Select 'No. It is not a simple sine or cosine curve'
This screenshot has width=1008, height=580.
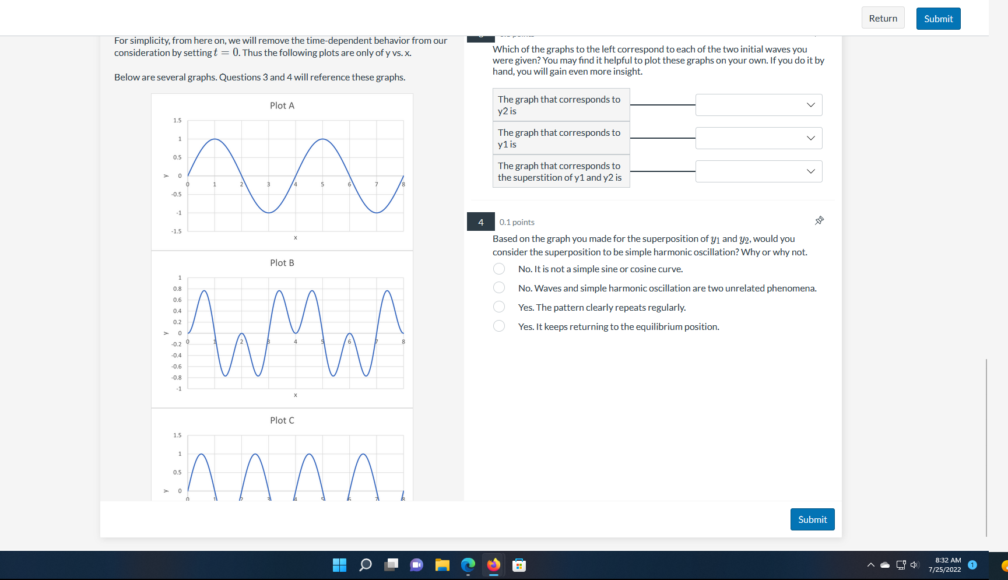[x=498, y=269]
